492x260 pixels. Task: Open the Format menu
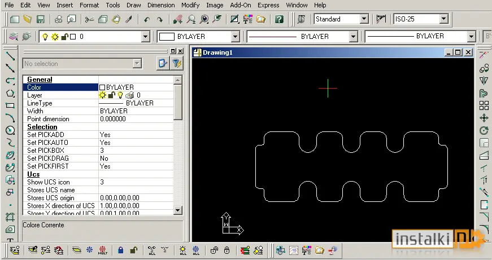click(89, 5)
